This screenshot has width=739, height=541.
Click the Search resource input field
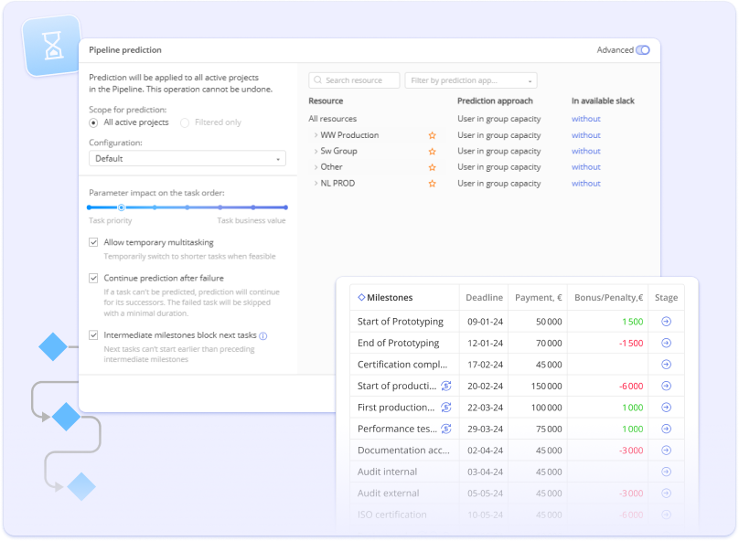click(x=354, y=80)
